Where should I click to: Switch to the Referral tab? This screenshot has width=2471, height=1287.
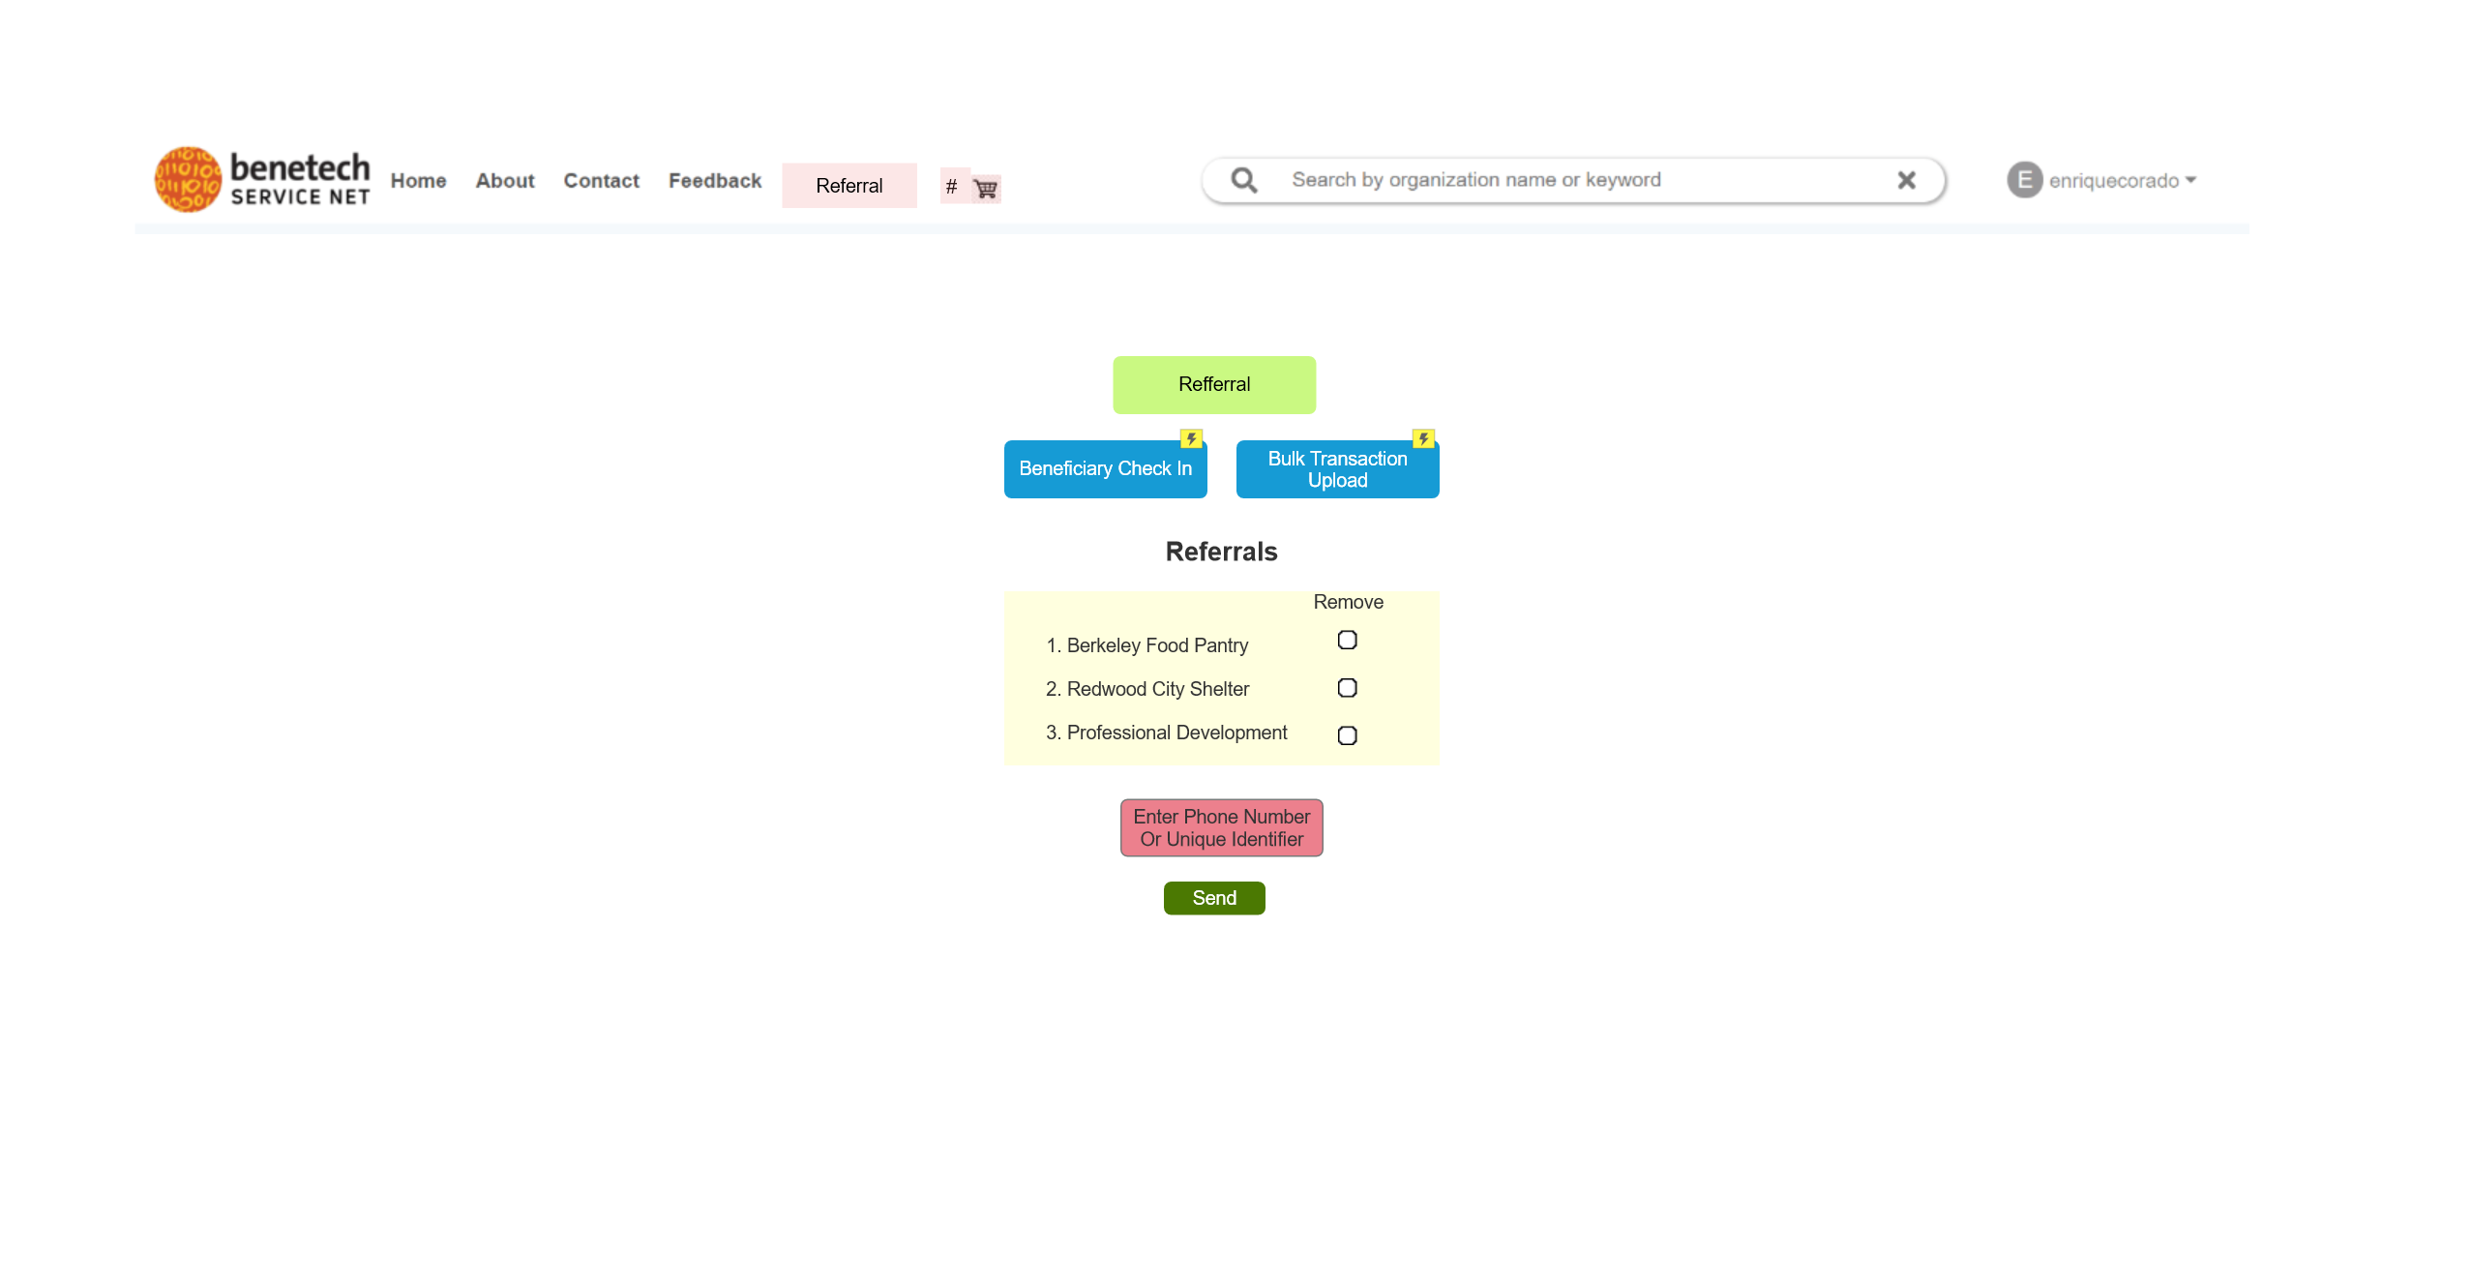pyautogui.click(x=848, y=185)
